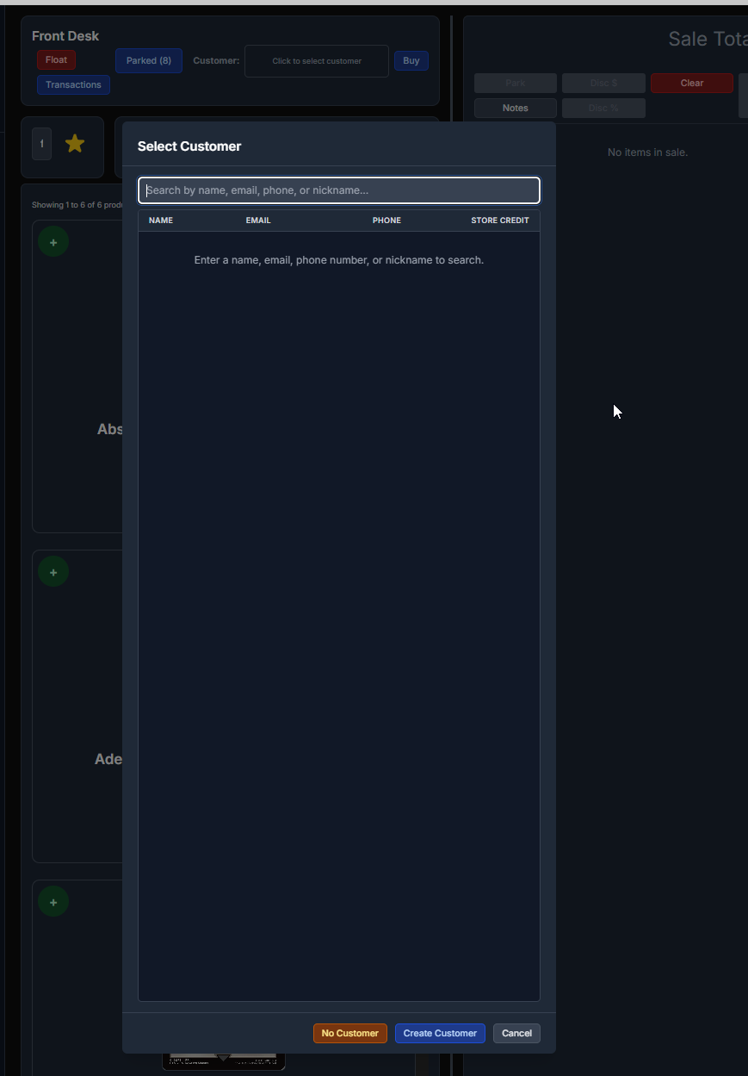Click the 'Sale Total' heading
The width and height of the screenshot is (748, 1076).
pos(708,39)
